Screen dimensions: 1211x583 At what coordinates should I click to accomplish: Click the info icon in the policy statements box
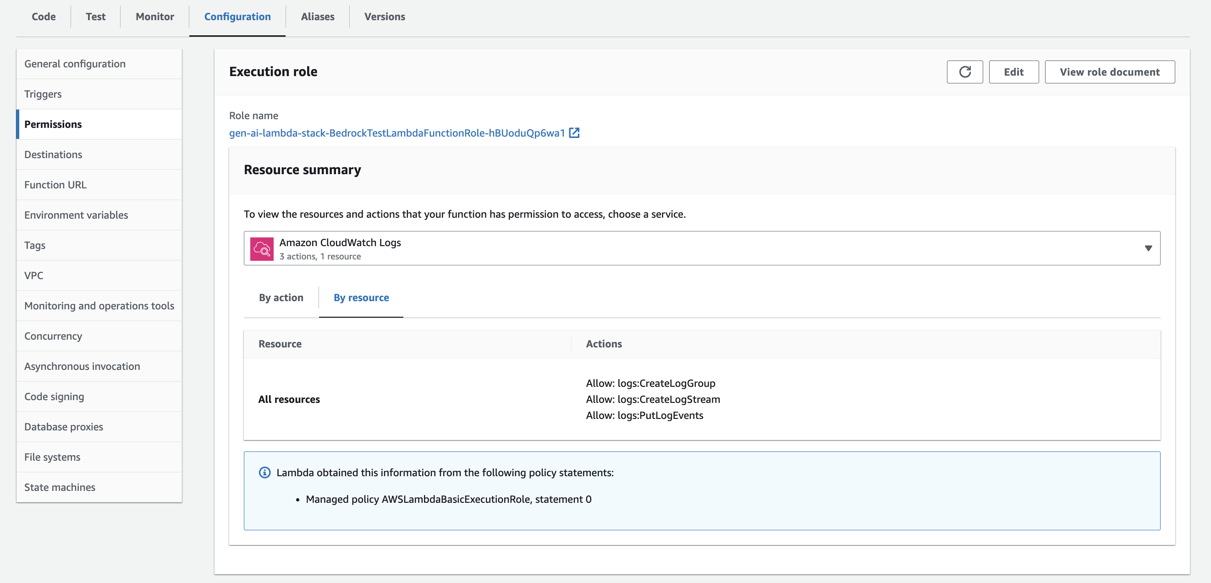(x=264, y=473)
